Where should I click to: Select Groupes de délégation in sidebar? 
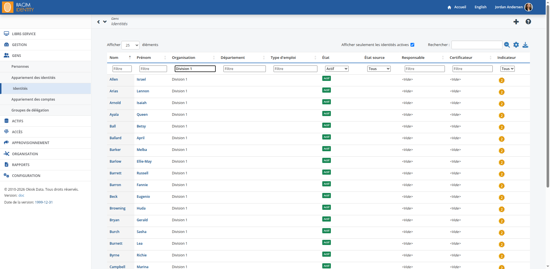tap(30, 110)
